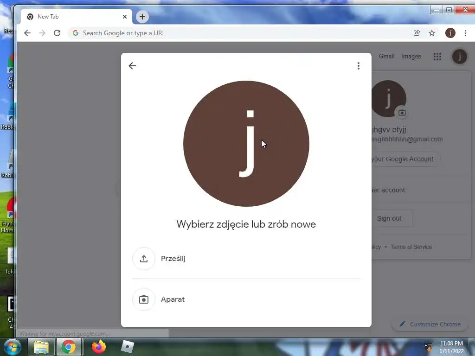Open Manage your Google Account button
The image size is (475, 356).
click(x=405, y=159)
